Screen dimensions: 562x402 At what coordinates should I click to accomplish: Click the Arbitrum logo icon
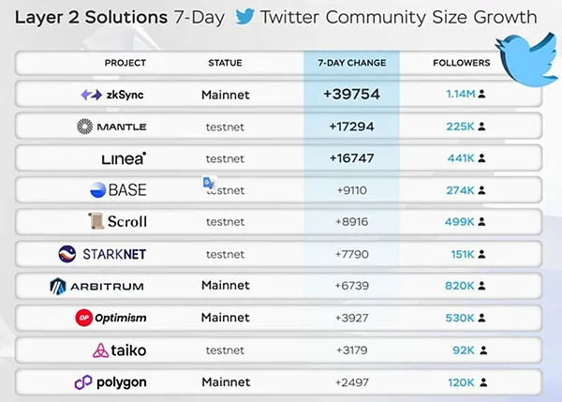(x=57, y=286)
